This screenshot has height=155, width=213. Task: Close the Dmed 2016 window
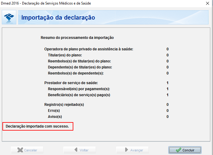coord(208,3)
